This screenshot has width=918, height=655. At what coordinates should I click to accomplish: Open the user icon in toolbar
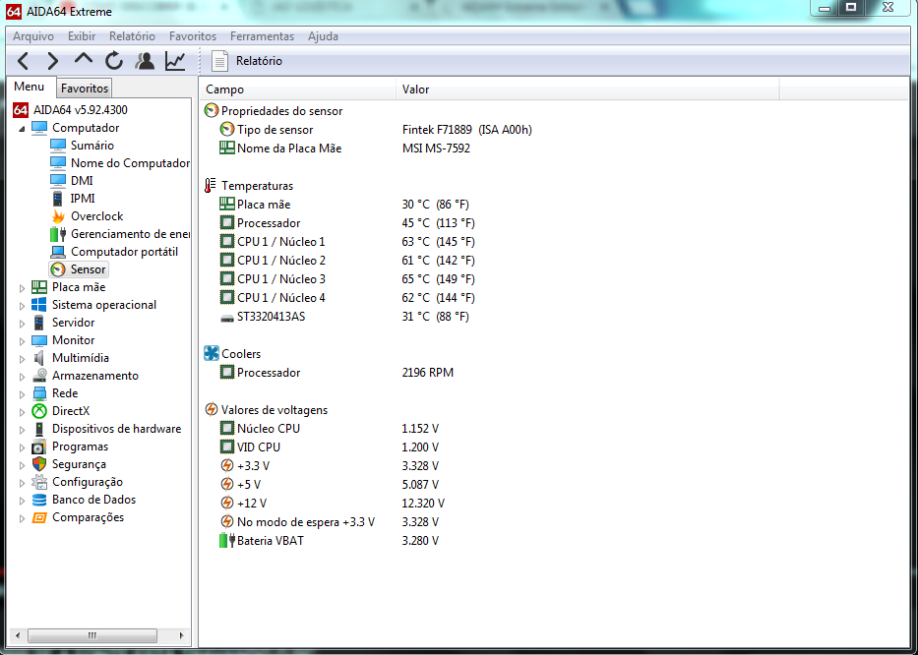point(145,61)
